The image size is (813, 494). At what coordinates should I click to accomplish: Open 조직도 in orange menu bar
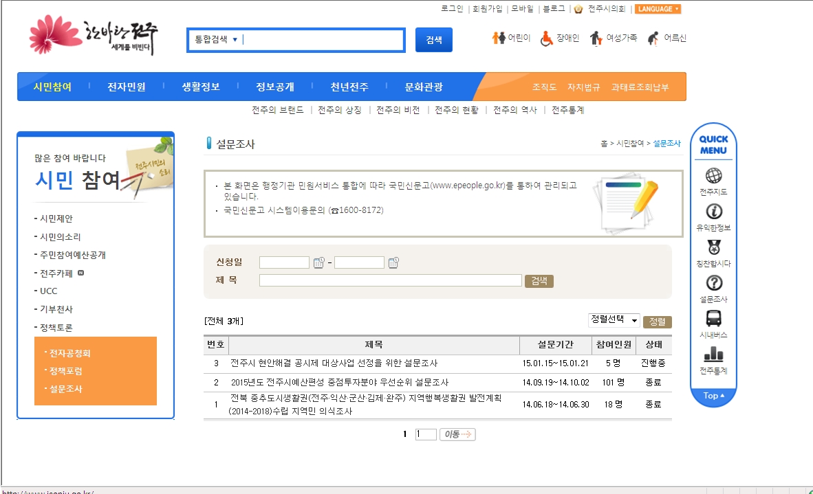point(545,87)
